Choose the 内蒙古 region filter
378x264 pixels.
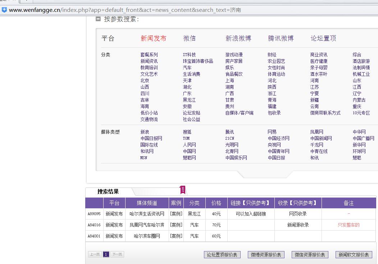(359, 100)
